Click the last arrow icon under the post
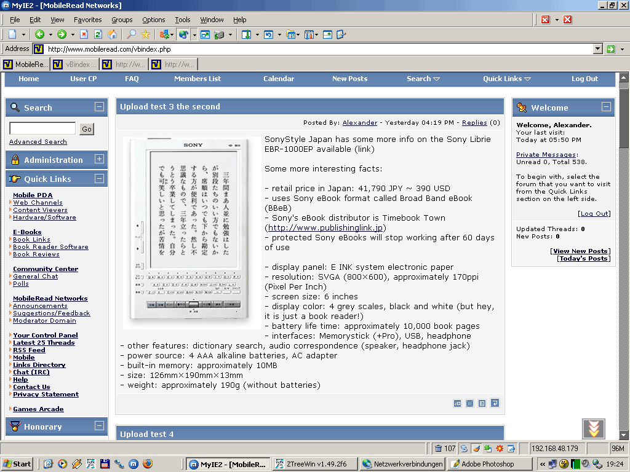Image resolution: width=630 pixels, height=472 pixels. pyautogui.click(x=495, y=403)
